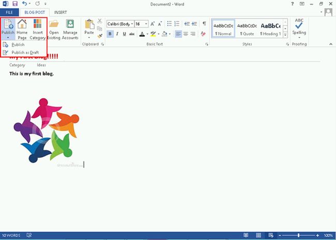Expand the text highlight color dropdown arrow
336x240 pixels.
pyautogui.click(x=159, y=34)
